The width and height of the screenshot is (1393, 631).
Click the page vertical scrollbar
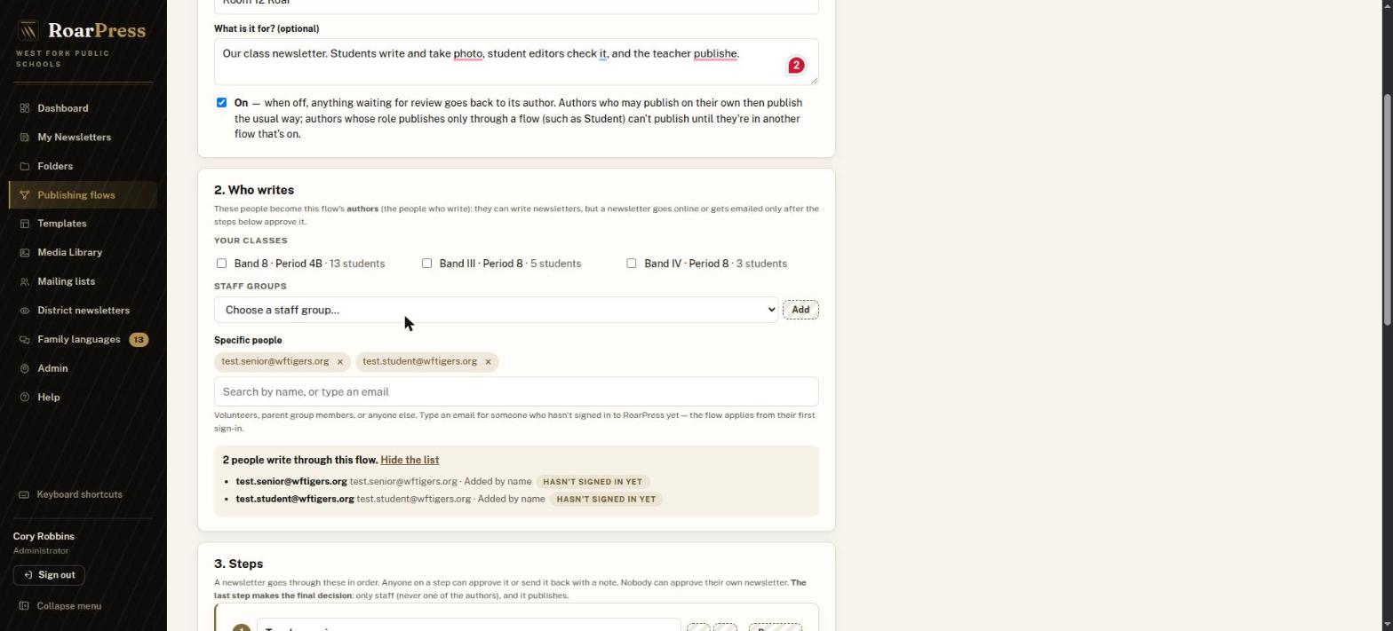coord(1387,209)
